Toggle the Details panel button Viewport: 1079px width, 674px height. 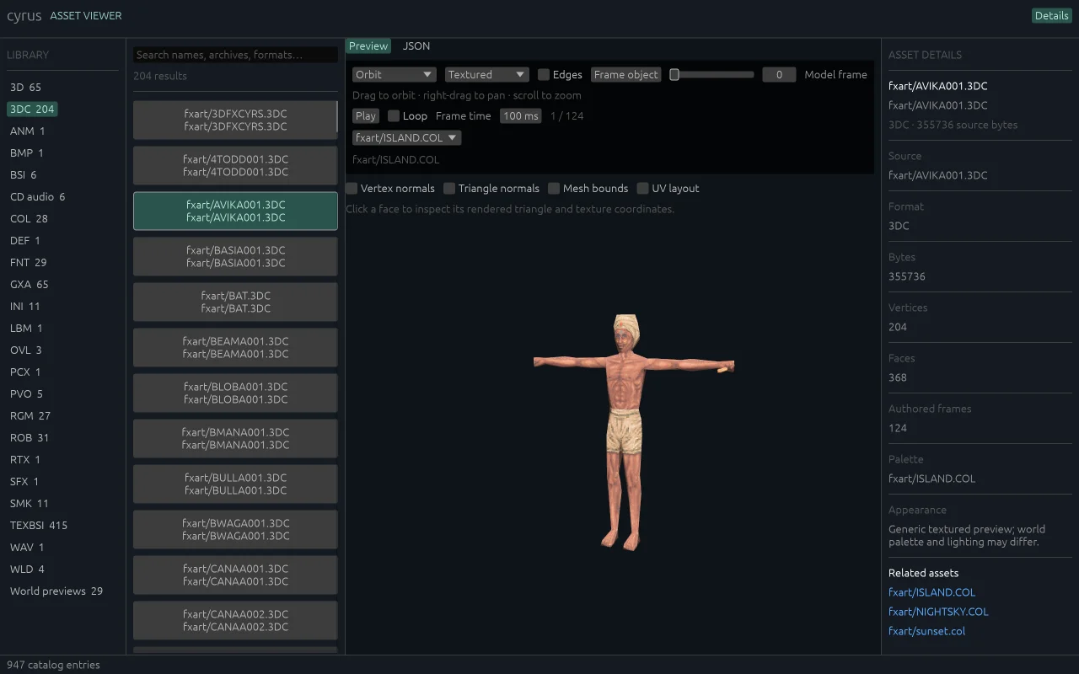tap(1052, 15)
